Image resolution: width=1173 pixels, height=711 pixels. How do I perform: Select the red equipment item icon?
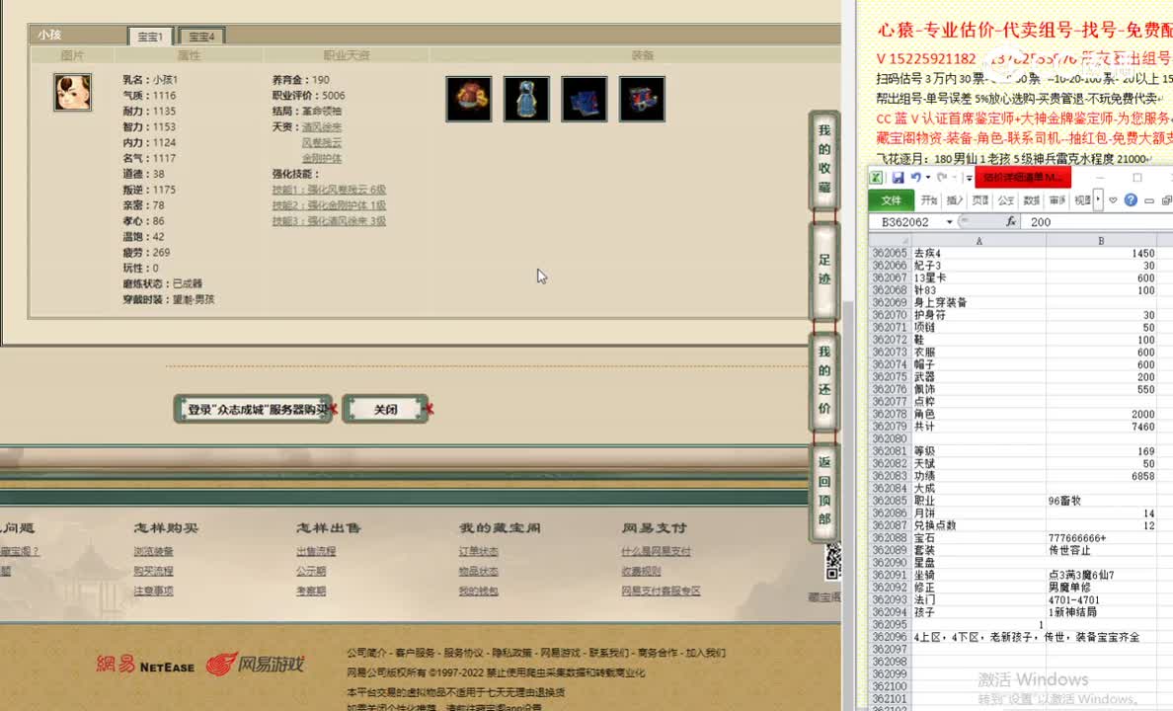tap(468, 98)
